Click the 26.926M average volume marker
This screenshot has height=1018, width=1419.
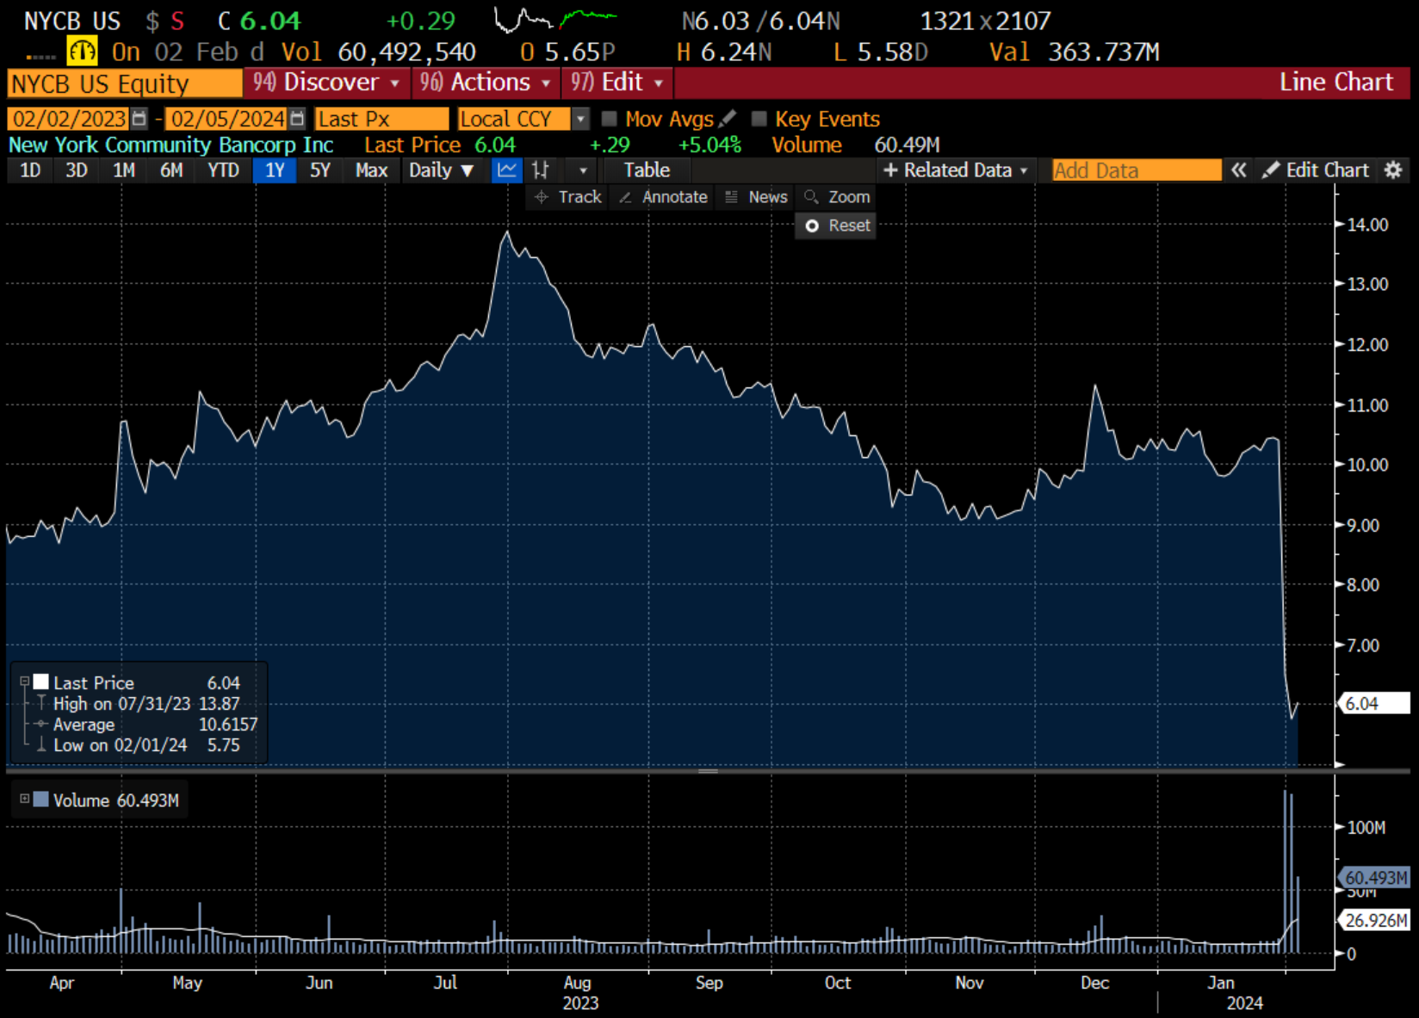[1373, 920]
